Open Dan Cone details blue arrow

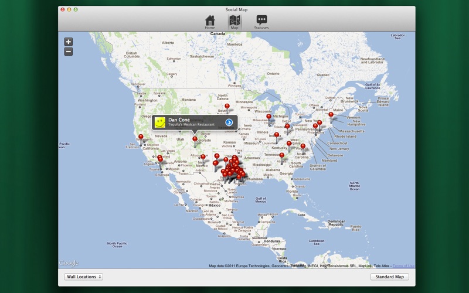tap(229, 122)
